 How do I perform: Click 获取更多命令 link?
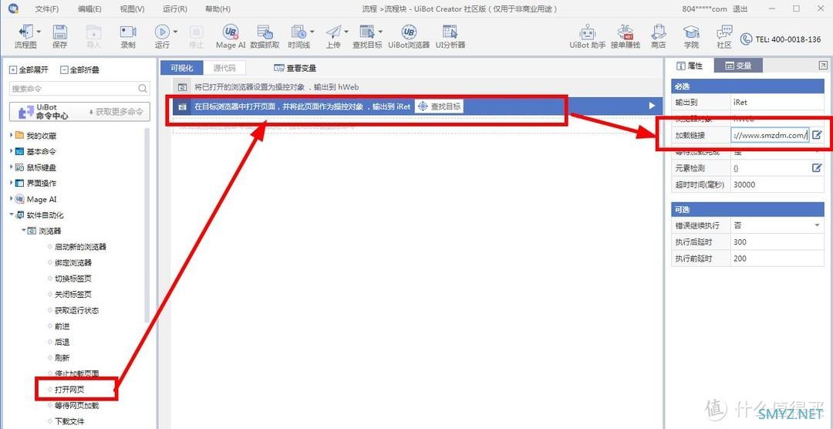pyautogui.click(x=115, y=112)
